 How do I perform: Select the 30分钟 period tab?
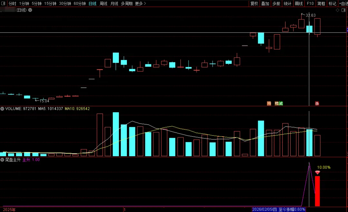point(65,4)
